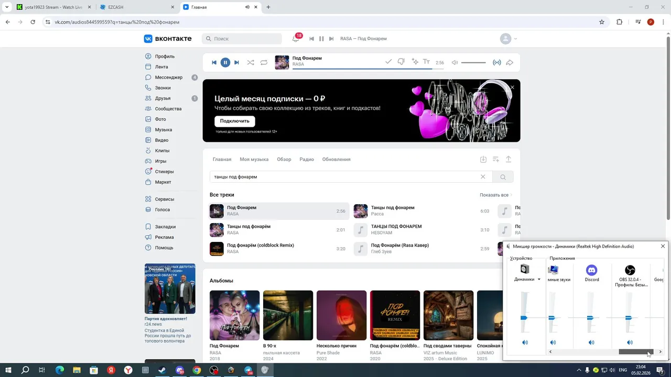
Task: Click Подключить subscription button
Action: (x=234, y=121)
